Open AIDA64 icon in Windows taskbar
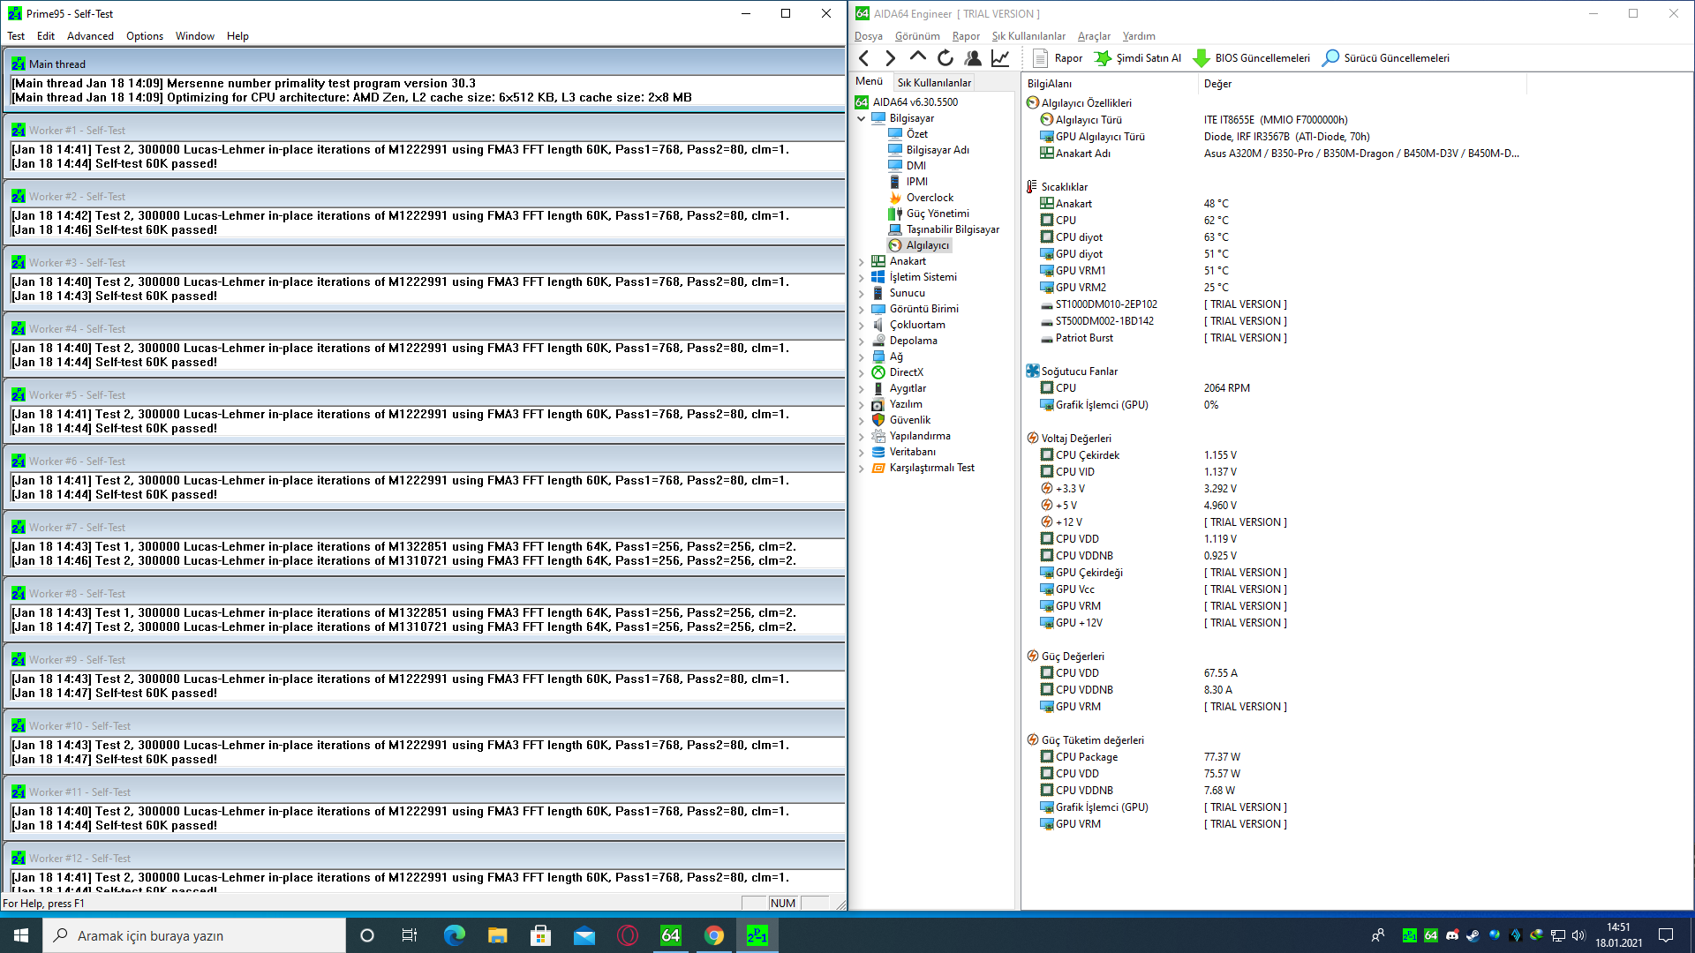This screenshot has height=953, width=1695. coord(670,935)
